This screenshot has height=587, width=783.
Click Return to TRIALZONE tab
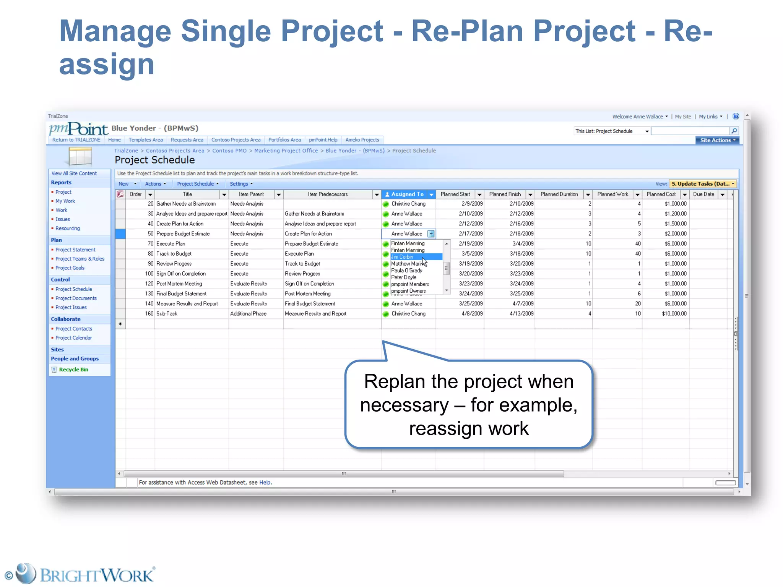[x=76, y=140]
